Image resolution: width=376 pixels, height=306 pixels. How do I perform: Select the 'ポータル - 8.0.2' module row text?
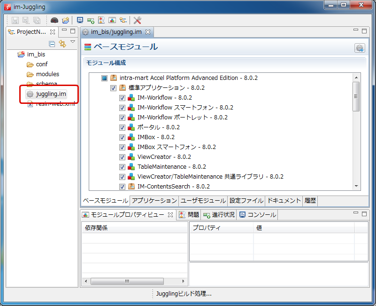[x=159, y=127]
